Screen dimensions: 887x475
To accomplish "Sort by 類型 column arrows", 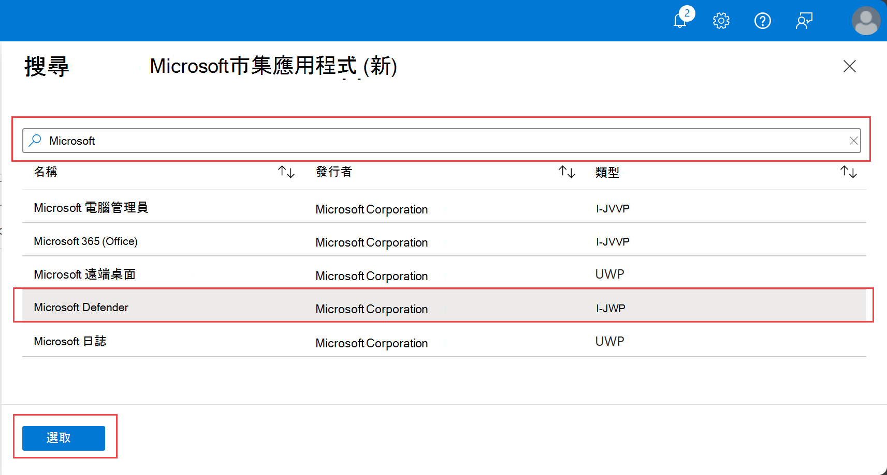I will click(849, 172).
